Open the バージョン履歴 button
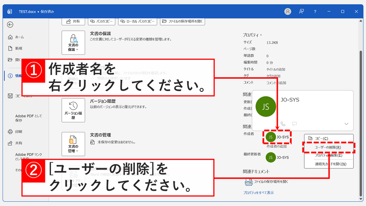This screenshot has height=206, width=366. click(x=73, y=110)
